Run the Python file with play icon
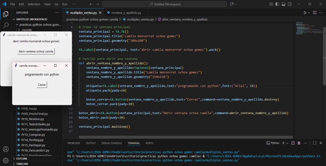326x166 pixels. click(305, 13)
